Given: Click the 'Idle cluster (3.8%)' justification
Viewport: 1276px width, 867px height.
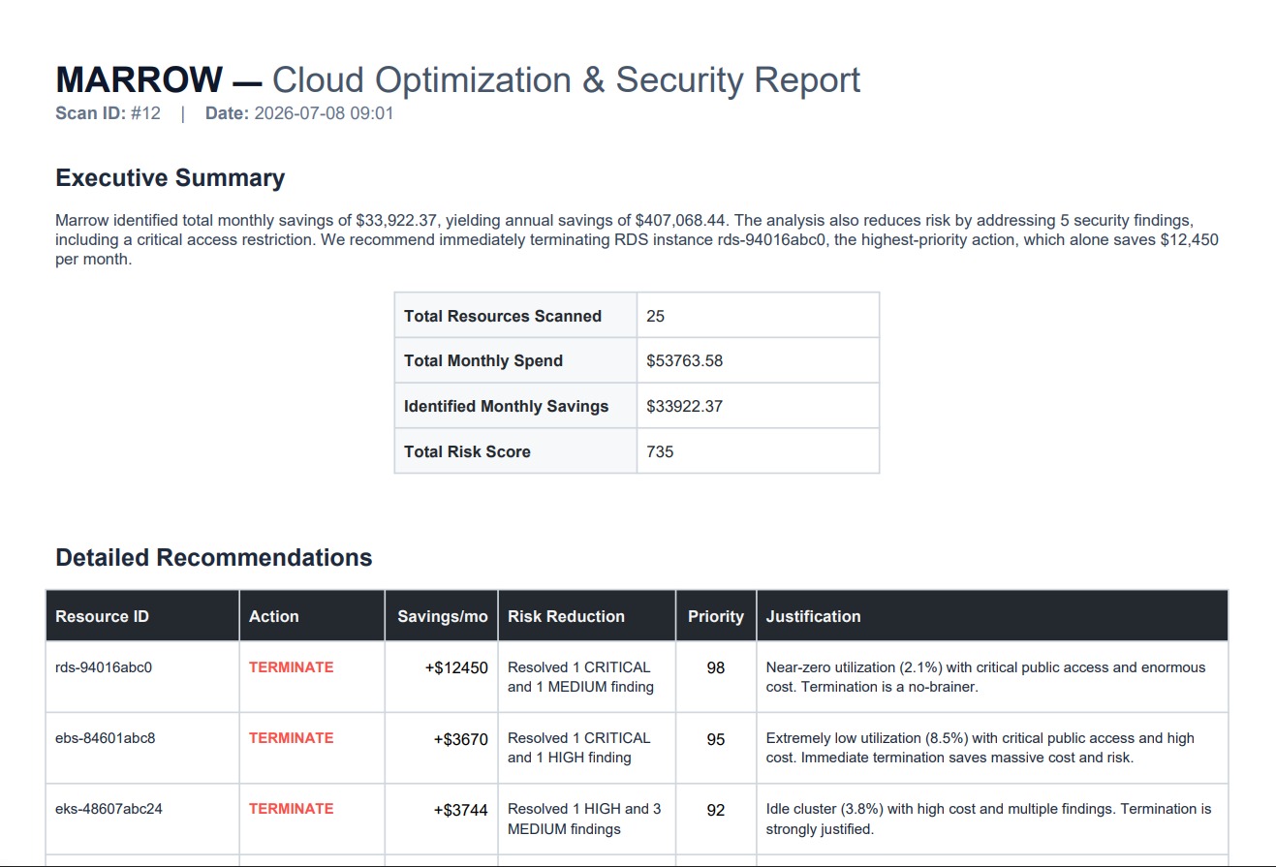Looking at the screenshot, I should point(989,819).
